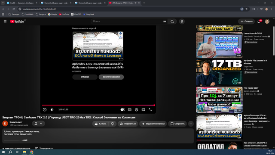
Task: Open File Explorer from taskbar
Action: [24, 152]
